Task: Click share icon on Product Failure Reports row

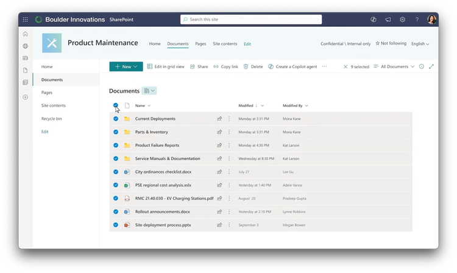Action: 219,145
